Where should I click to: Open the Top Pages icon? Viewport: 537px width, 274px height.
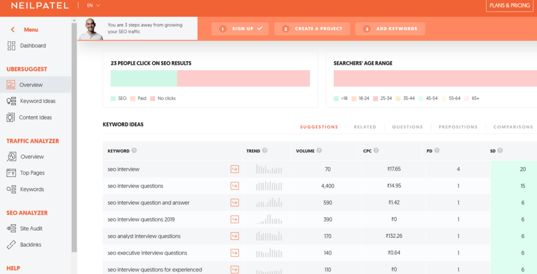[12, 173]
